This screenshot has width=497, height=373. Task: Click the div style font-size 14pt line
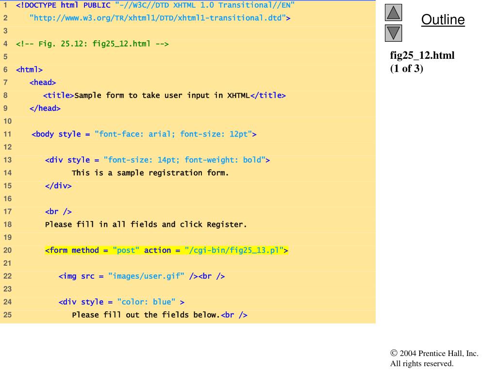[x=158, y=160]
